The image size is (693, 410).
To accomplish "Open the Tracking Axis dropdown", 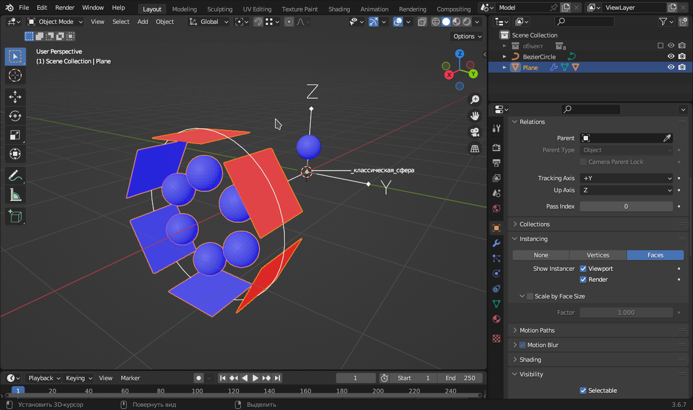I will point(626,178).
